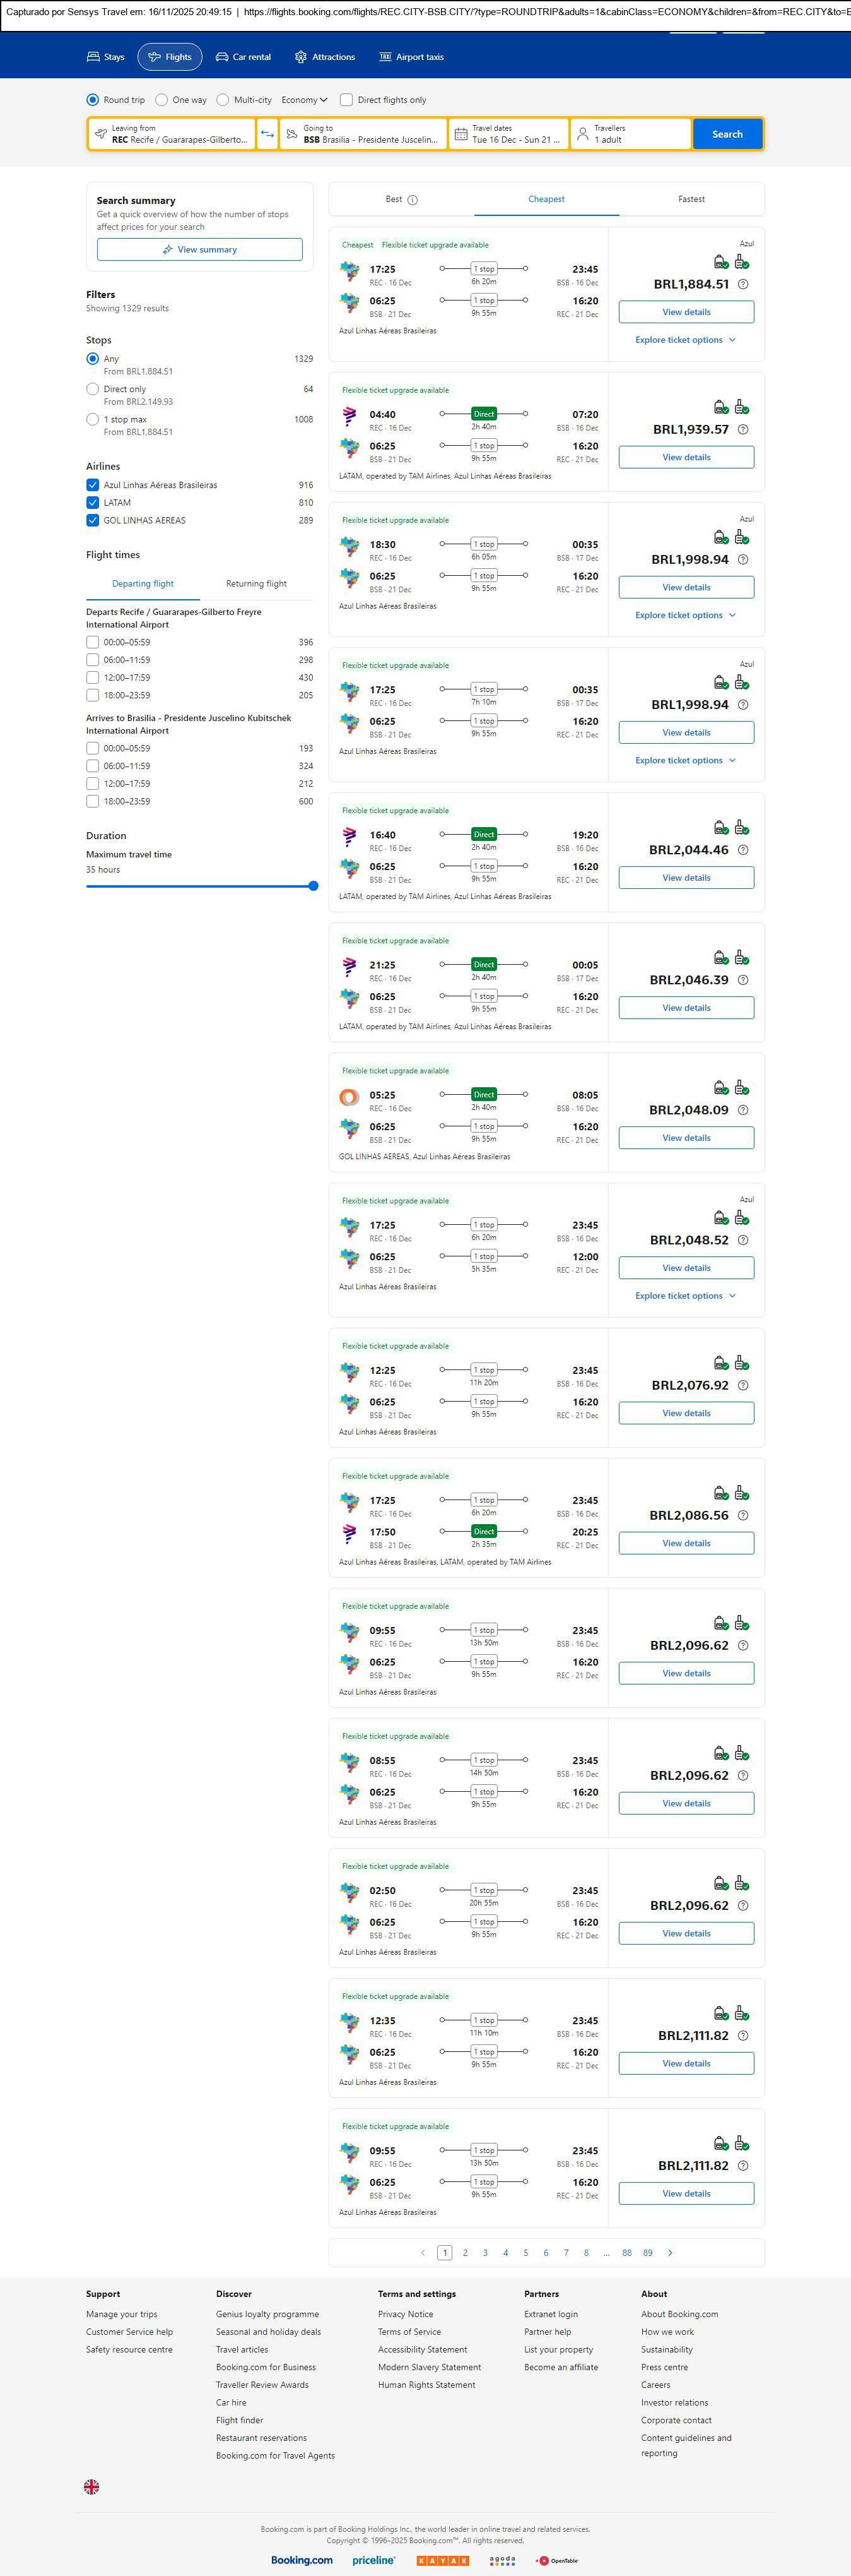Open the Economy cabin class dropdown
This screenshot has height=2576, width=851.
[x=303, y=100]
